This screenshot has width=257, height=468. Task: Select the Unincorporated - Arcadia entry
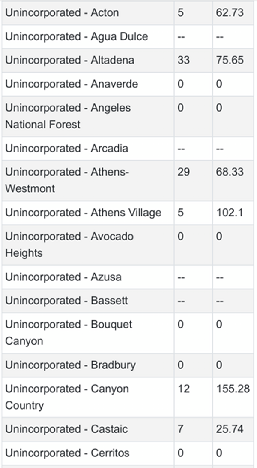(66, 149)
